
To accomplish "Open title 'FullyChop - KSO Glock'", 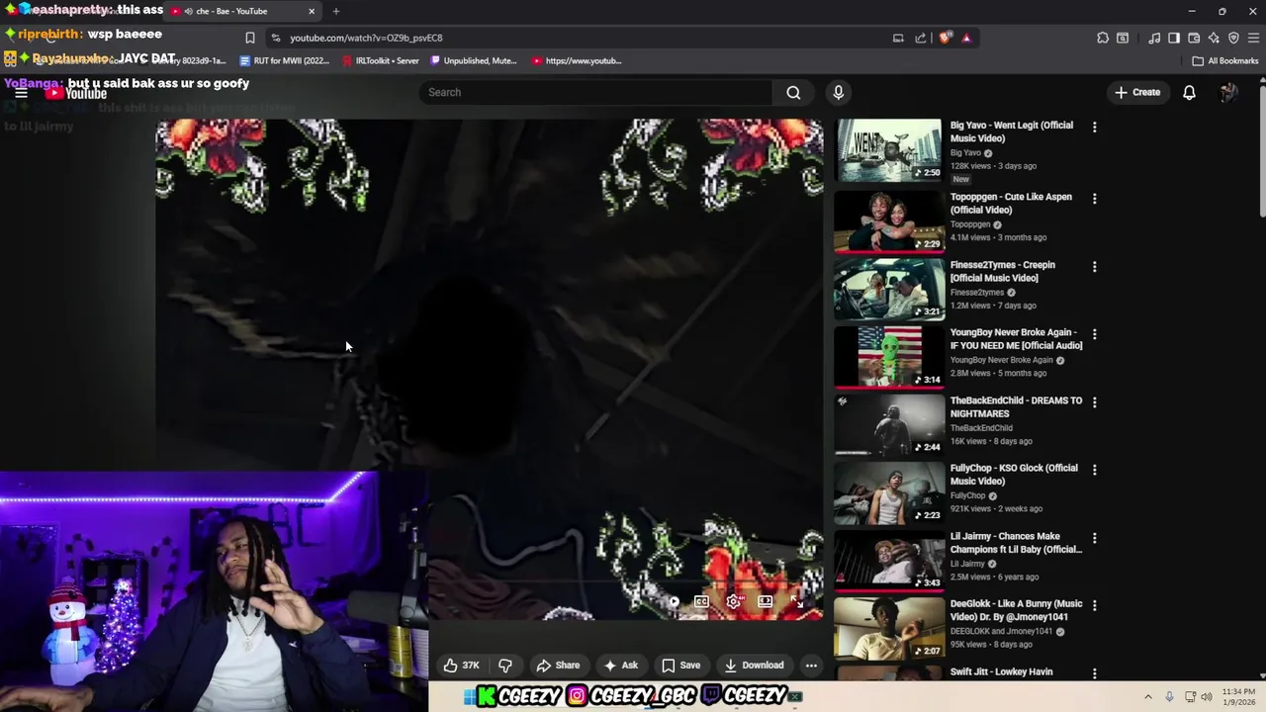I will (1014, 475).
